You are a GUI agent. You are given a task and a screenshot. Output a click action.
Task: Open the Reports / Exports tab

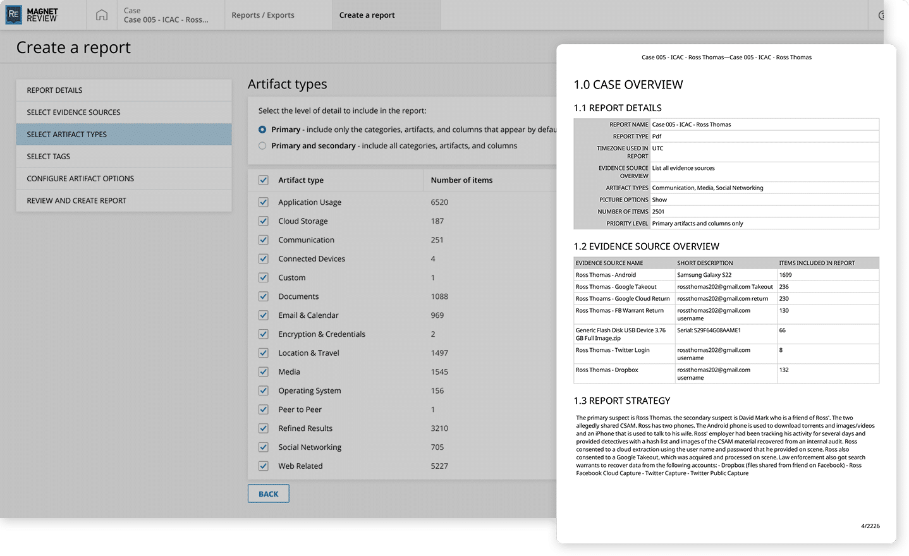[x=263, y=15]
